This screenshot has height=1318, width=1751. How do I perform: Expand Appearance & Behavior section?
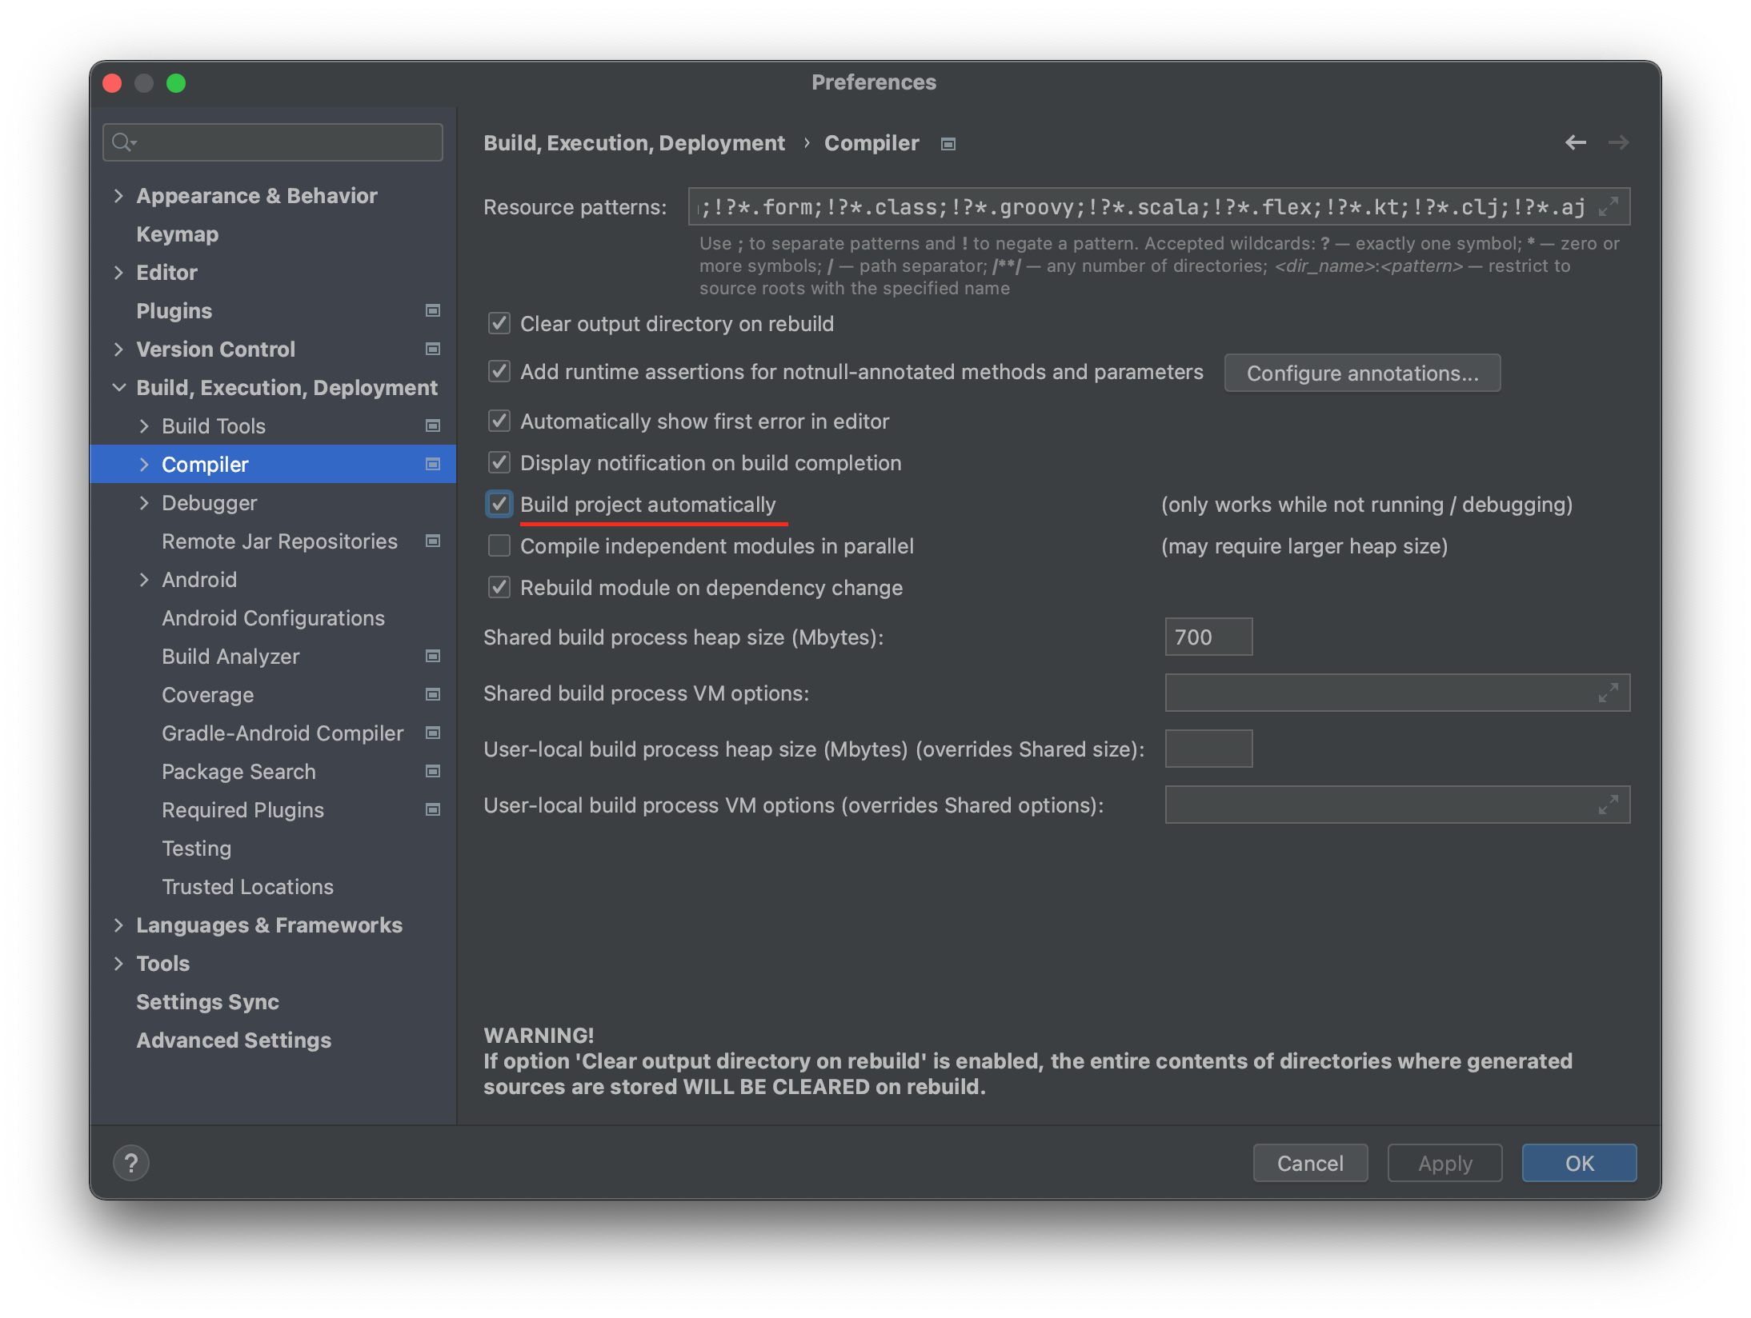pos(118,196)
